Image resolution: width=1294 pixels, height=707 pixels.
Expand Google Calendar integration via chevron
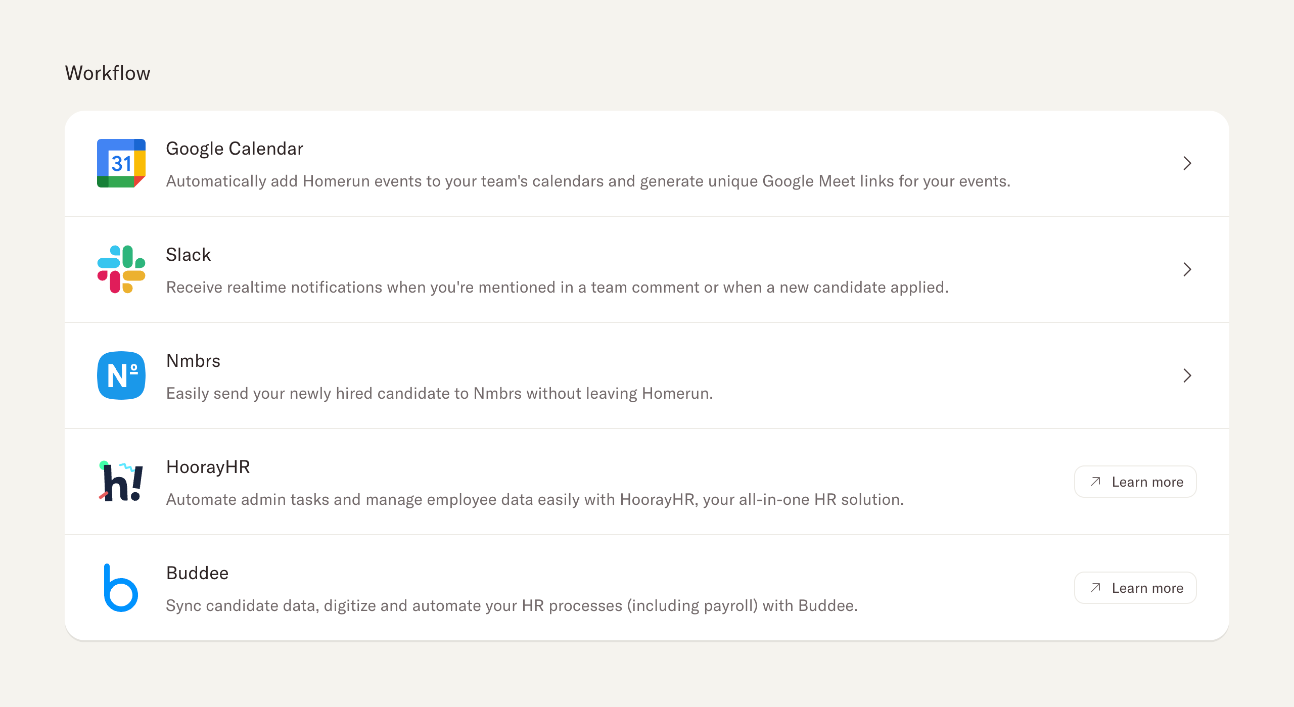[1187, 163]
